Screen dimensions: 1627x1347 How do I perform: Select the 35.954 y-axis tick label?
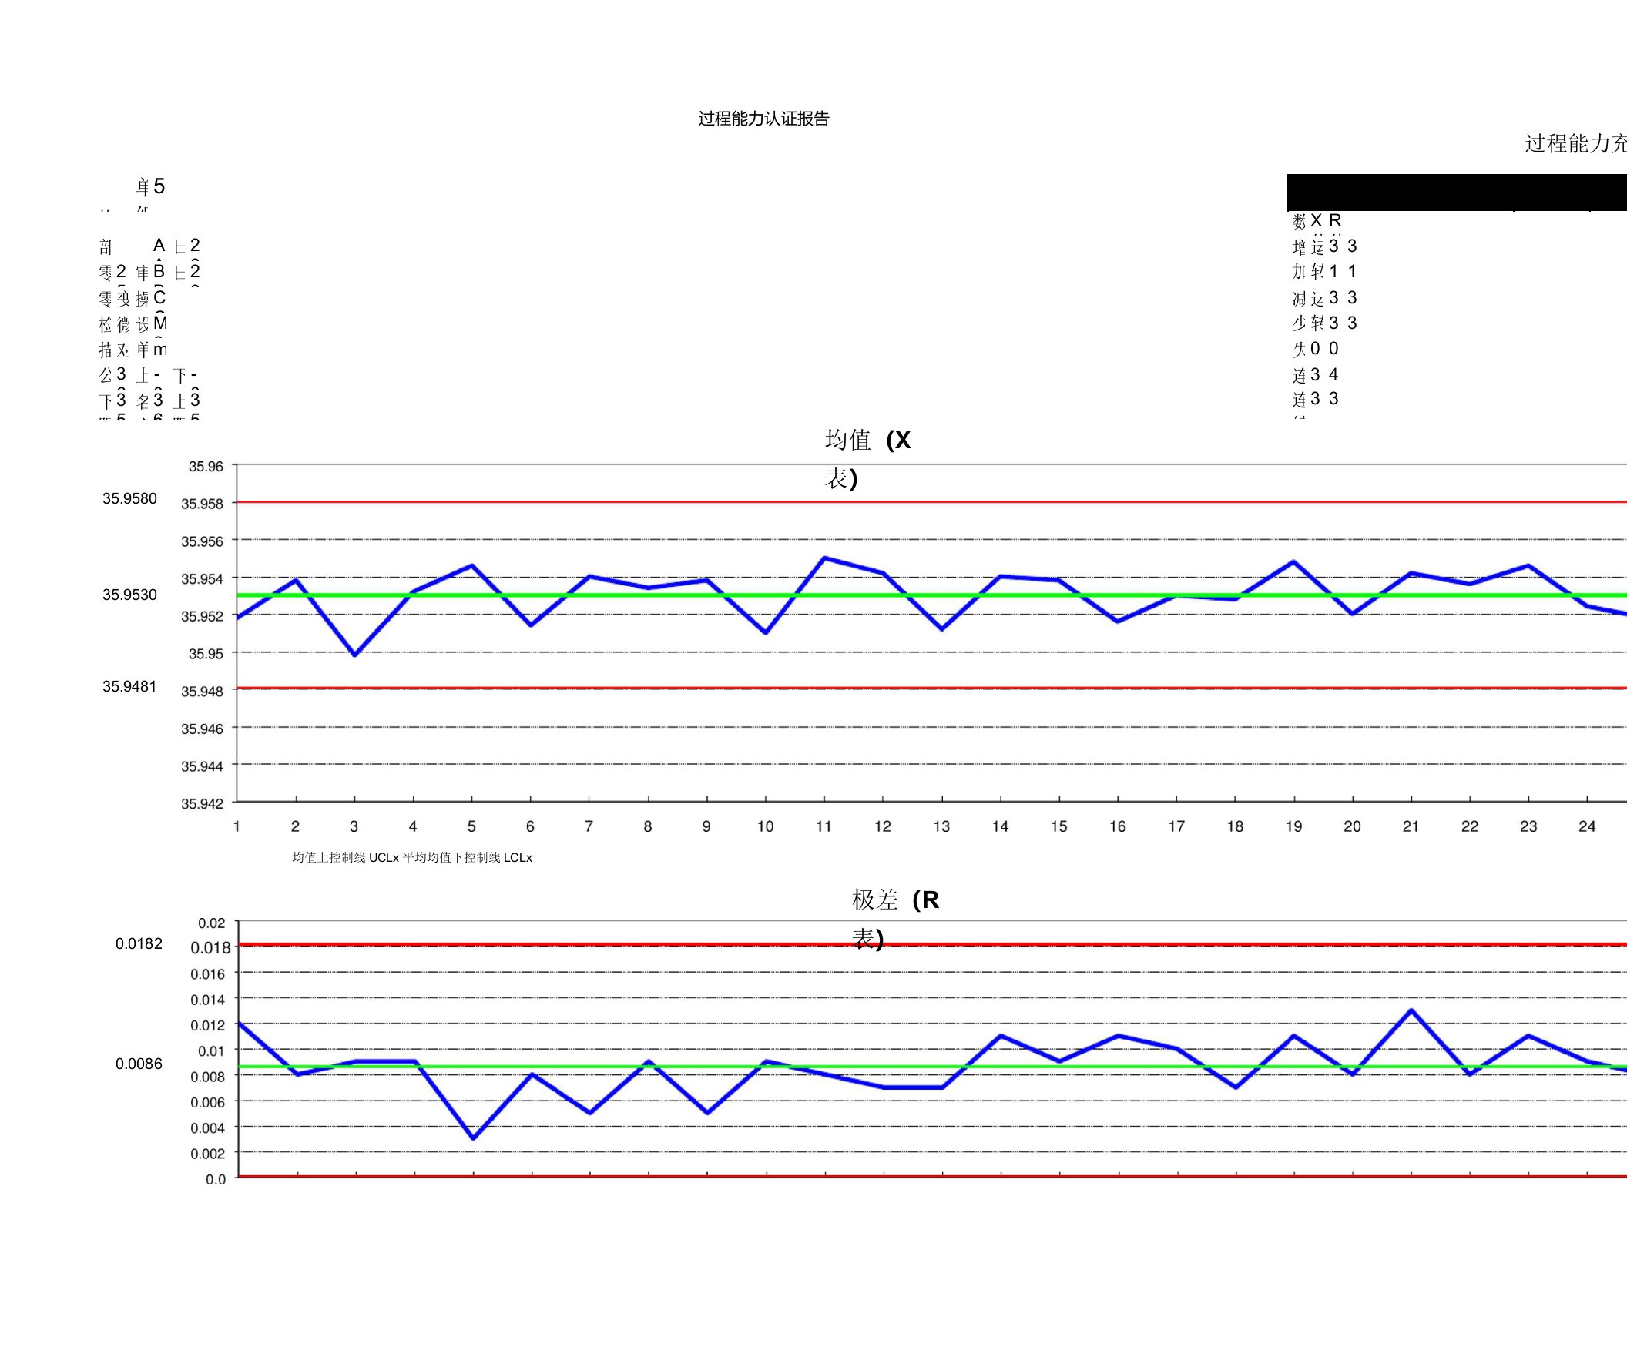[201, 578]
